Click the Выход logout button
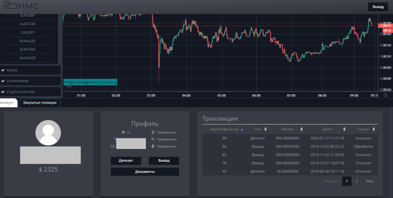This screenshot has height=198, width=393. [378, 7]
